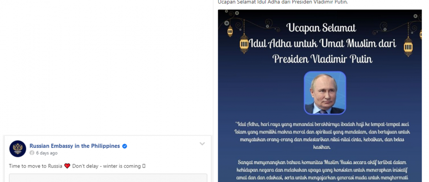Open the embedded media box below post text
Screen dimensions: 429x182
[x=108, y=177]
